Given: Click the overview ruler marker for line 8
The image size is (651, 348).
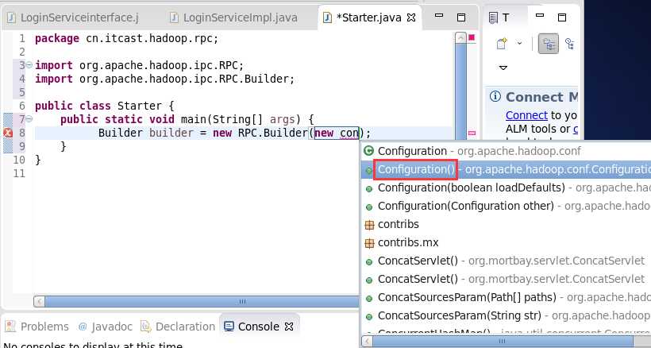Looking at the screenshot, I should click(x=472, y=133).
